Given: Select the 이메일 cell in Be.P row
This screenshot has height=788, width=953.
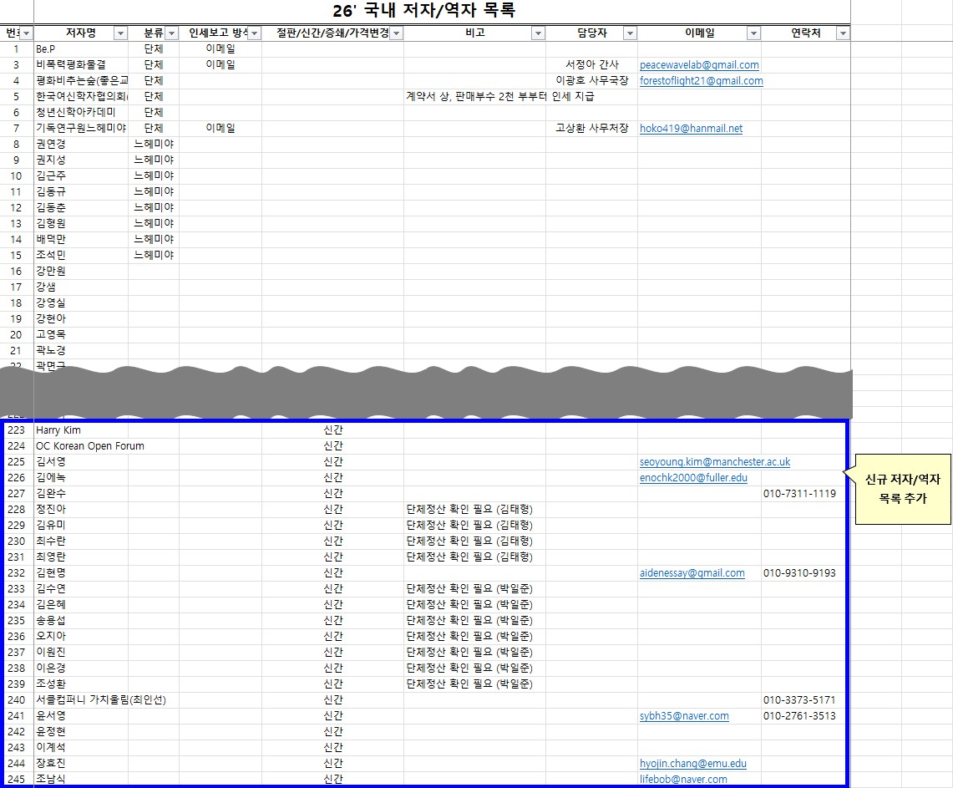Looking at the screenshot, I should coord(221,49).
